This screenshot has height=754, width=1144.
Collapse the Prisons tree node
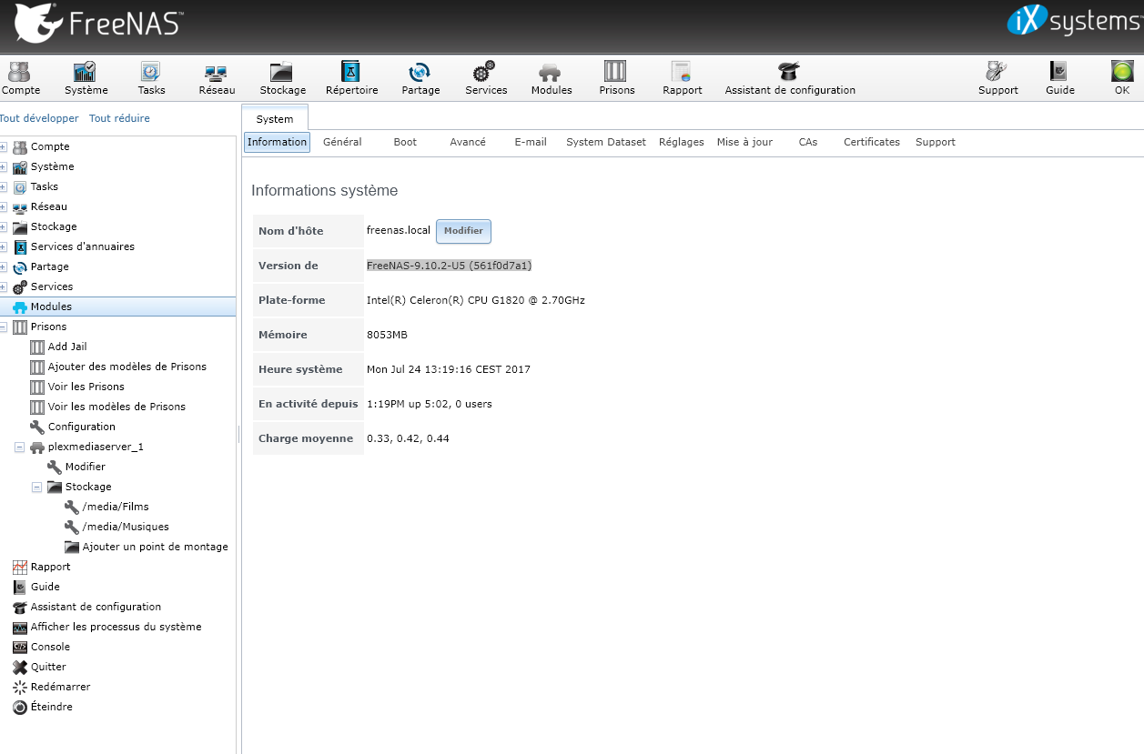[4, 327]
